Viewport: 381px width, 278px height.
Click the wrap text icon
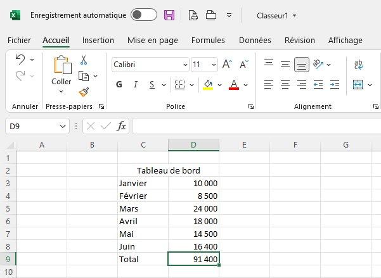coord(358,65)
